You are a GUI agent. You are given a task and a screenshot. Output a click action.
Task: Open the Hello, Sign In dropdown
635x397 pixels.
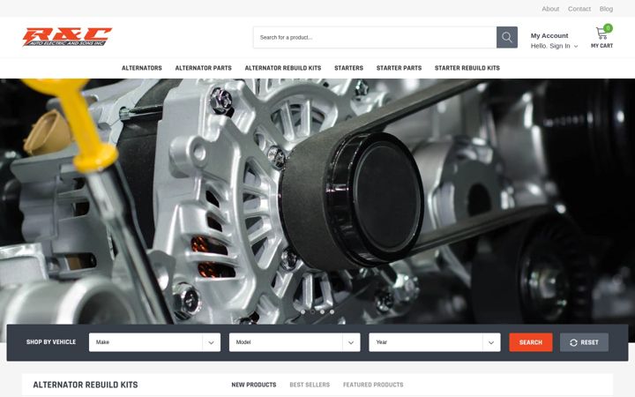click(x=554, y=46)
